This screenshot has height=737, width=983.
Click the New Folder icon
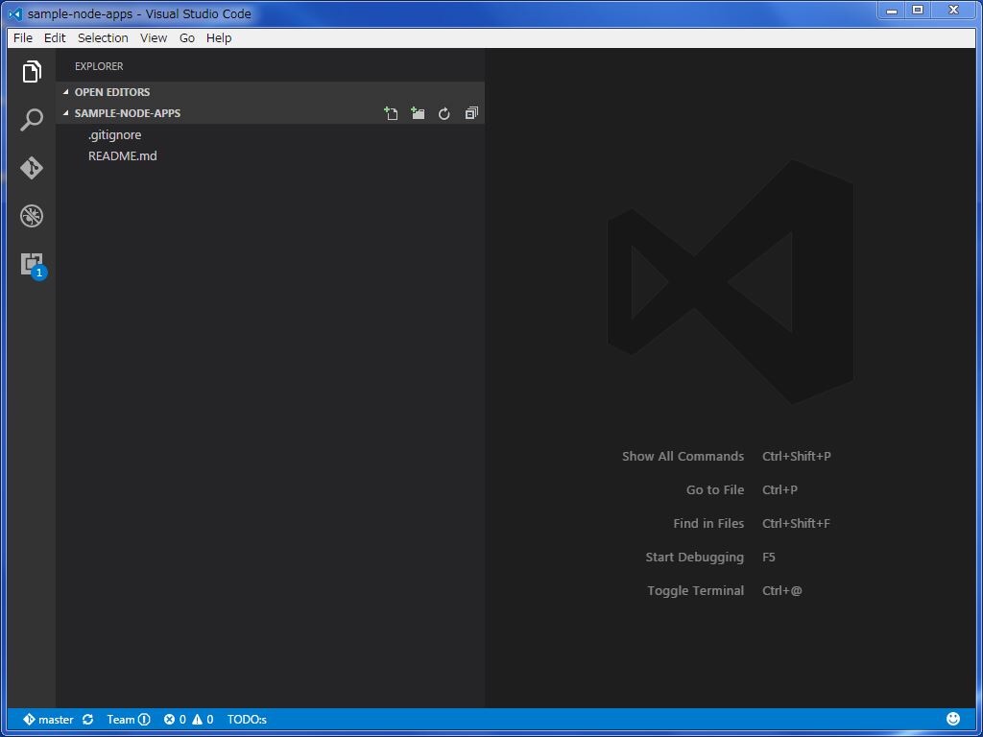[418, 113]
